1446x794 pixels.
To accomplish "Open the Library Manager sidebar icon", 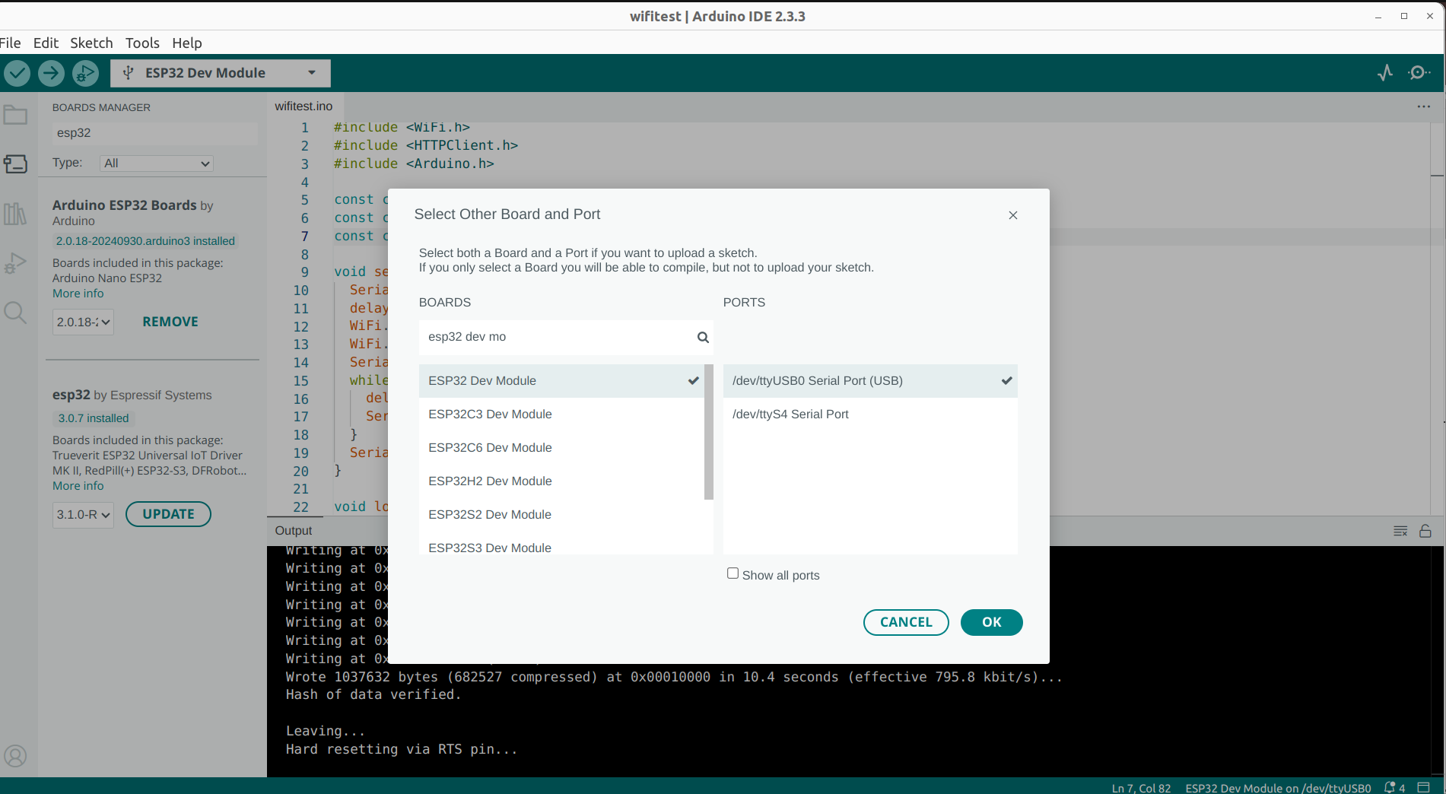I will [15, 214].
